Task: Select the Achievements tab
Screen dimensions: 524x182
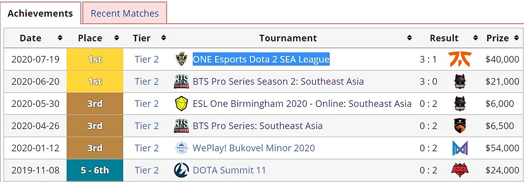Action: (x=40, y=13)
